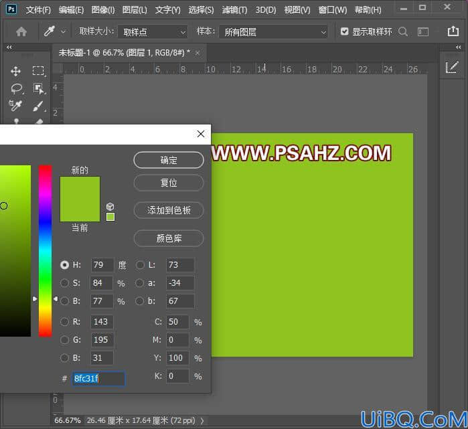The width and height of the screenshot is (468, 429).
Task: Open the 滤镜(T) menu
Action: 234,10
